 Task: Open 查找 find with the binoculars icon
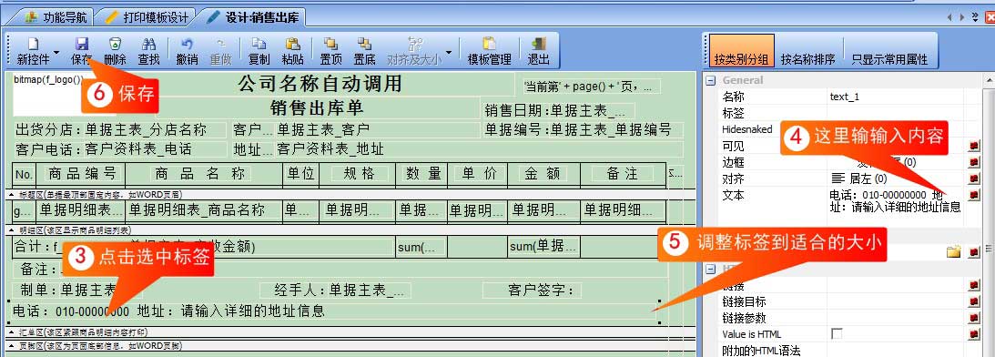click(x=148, y=45)
